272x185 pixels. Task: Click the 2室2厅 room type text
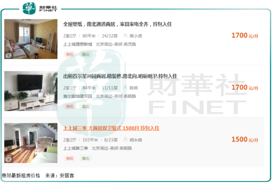(x=70, y=140)
